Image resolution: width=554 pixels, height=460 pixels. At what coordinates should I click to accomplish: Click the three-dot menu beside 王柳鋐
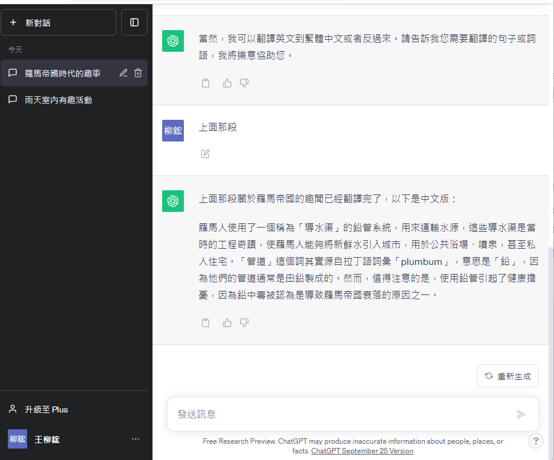pyautogui.click(x=136, y=439)
